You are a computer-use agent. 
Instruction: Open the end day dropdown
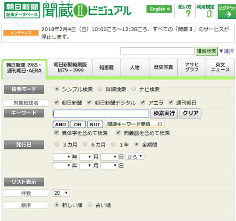tap(109, 165)
